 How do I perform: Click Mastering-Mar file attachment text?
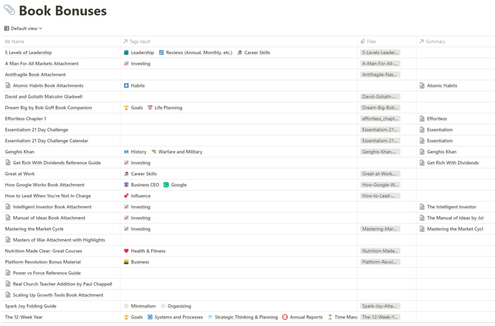tap(379, 229)
